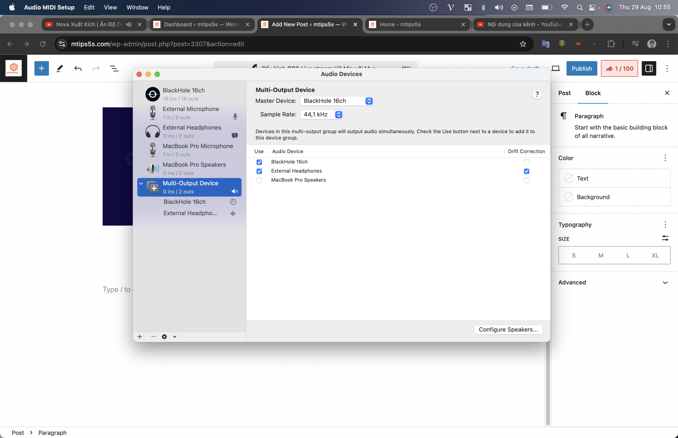This screenshot has height=438, width=678.
Task: Click minus to remove audio device
Action: point(153,336)
